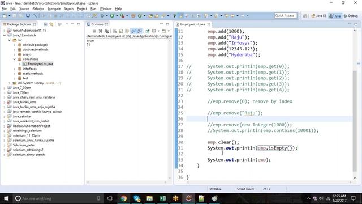Click the New Java Package icon

click(133, 16)
